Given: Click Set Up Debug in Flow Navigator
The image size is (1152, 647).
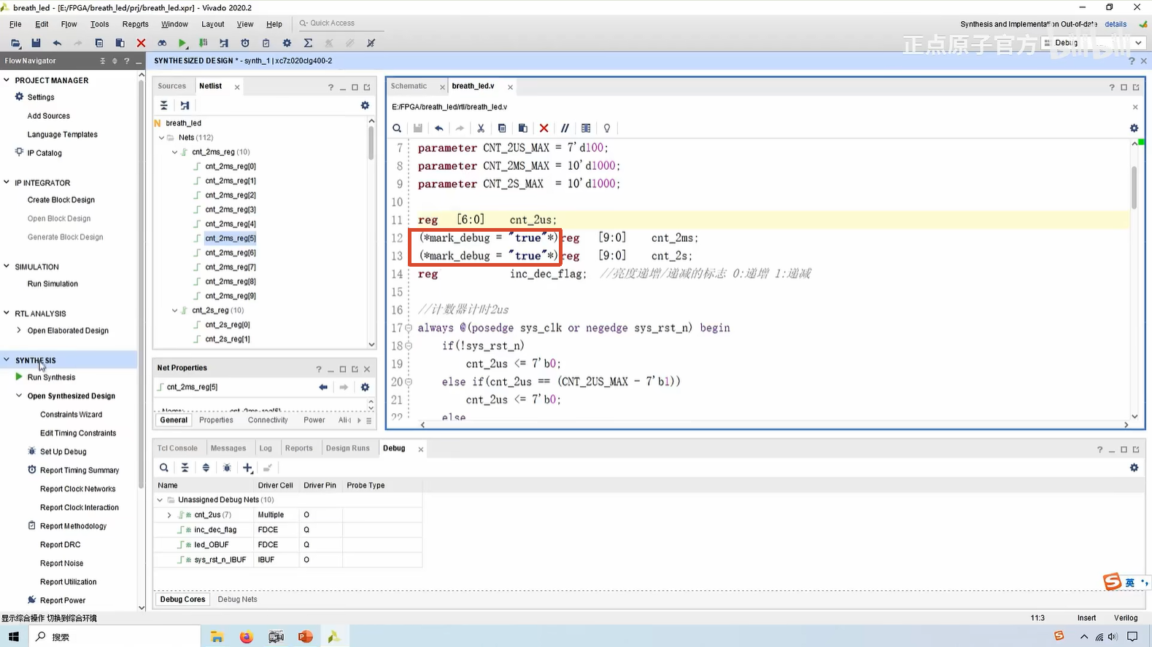Looking at the screenshot, I should click(63, 452).
